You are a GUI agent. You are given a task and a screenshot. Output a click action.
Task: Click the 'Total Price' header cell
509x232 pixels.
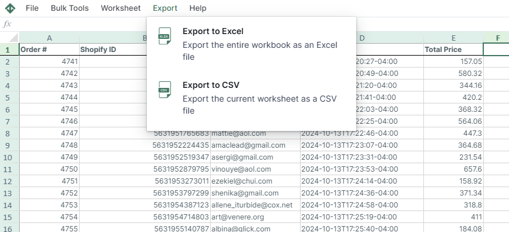coord(453,50)
